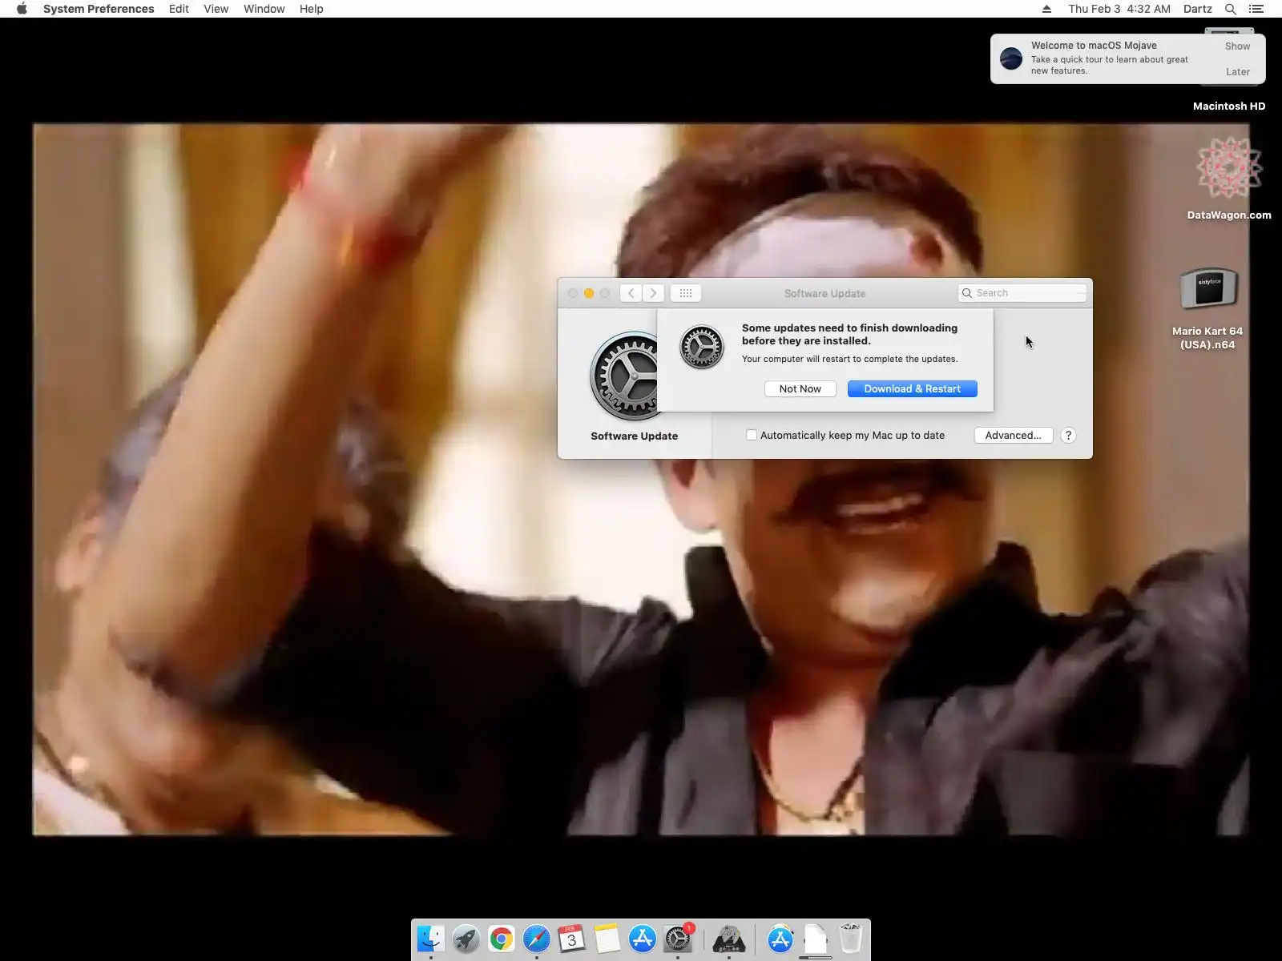Click the Welcome to macOS Mojave notification text

[x=1094, y=46]
